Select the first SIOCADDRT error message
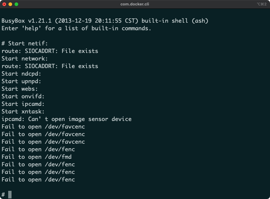This screenshot has width=270, height=199. (50, 51)
